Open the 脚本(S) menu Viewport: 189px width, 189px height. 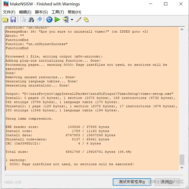point(41,12)
